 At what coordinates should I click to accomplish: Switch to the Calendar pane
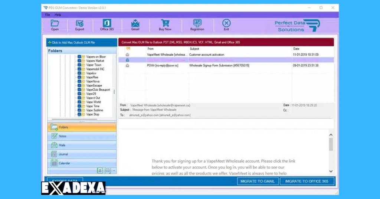82,163
